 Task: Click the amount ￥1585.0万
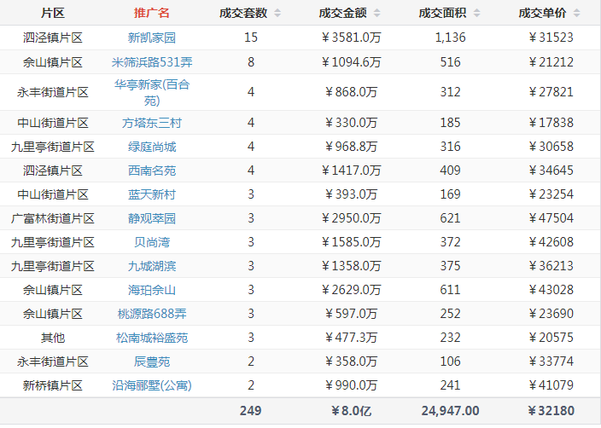point(351,242)
